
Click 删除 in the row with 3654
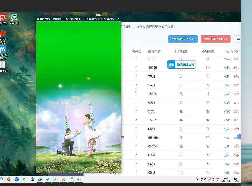236,77
